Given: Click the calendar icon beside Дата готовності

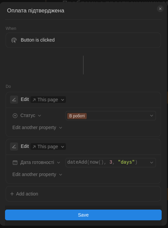Looking at the screenshot, I should [15, 163].
